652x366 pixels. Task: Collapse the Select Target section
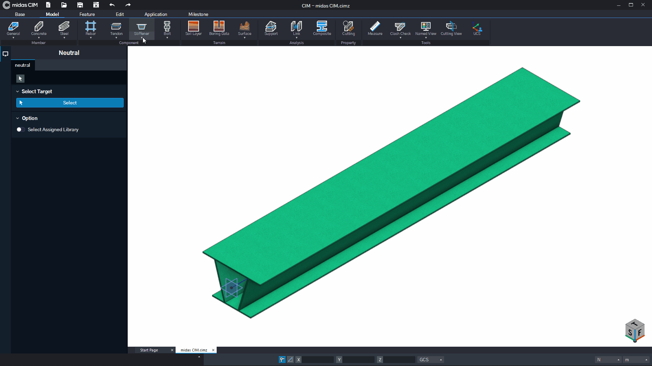[18, 91]
